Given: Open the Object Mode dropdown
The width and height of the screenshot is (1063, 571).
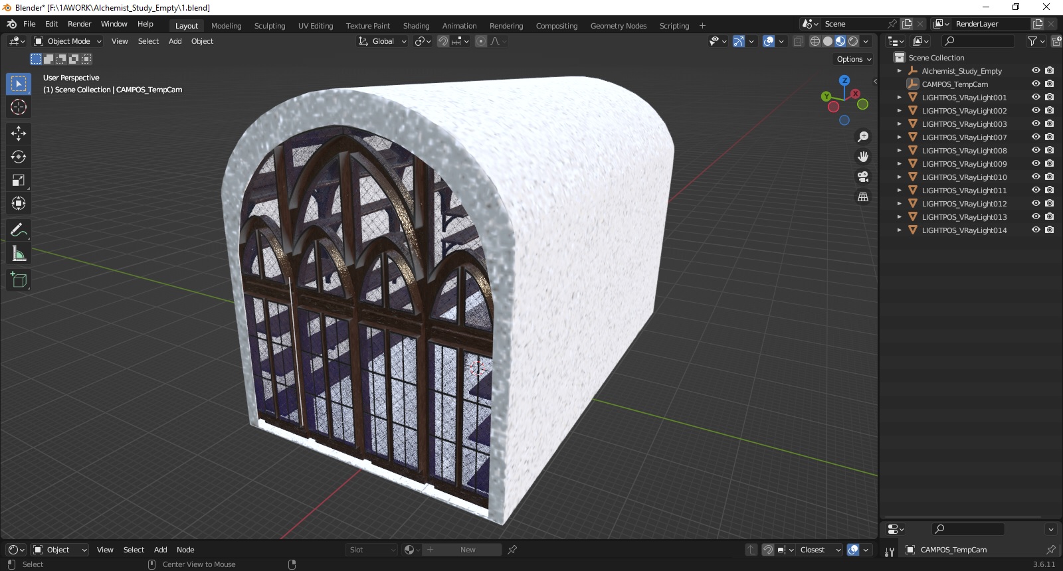Looking at the screenshot, I should pos(68,41).
